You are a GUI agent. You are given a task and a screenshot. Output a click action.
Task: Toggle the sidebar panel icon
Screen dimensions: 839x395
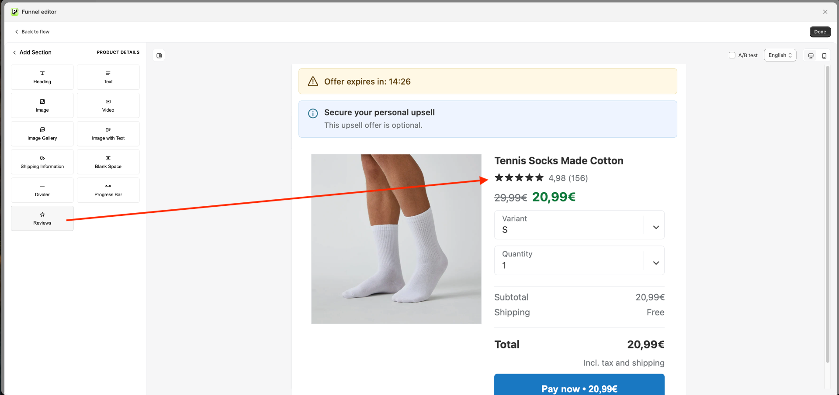coord(159,56)
